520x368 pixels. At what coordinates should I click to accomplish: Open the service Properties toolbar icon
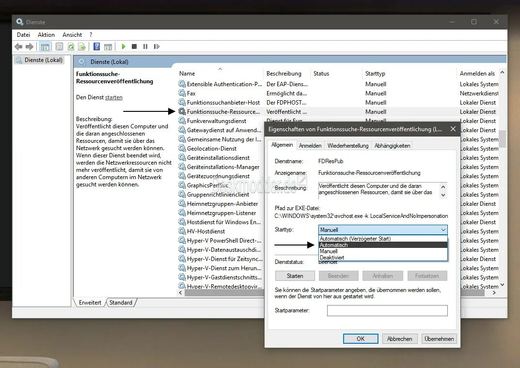pyautogui.click(x=59, y=46)
